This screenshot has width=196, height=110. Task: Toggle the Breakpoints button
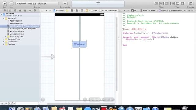click(x=65, y=4)
